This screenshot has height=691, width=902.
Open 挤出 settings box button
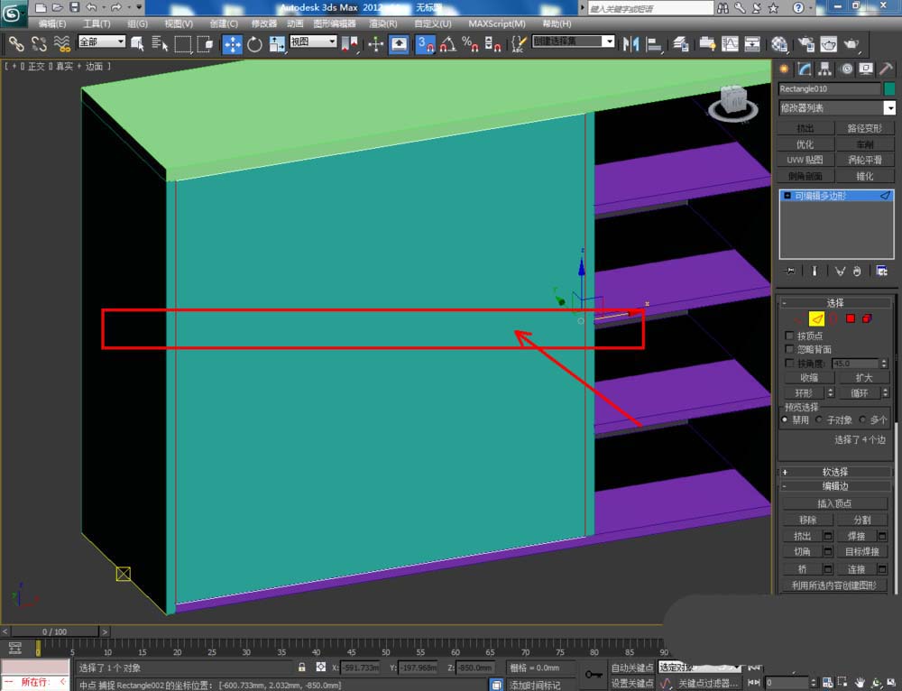(828, 536)
